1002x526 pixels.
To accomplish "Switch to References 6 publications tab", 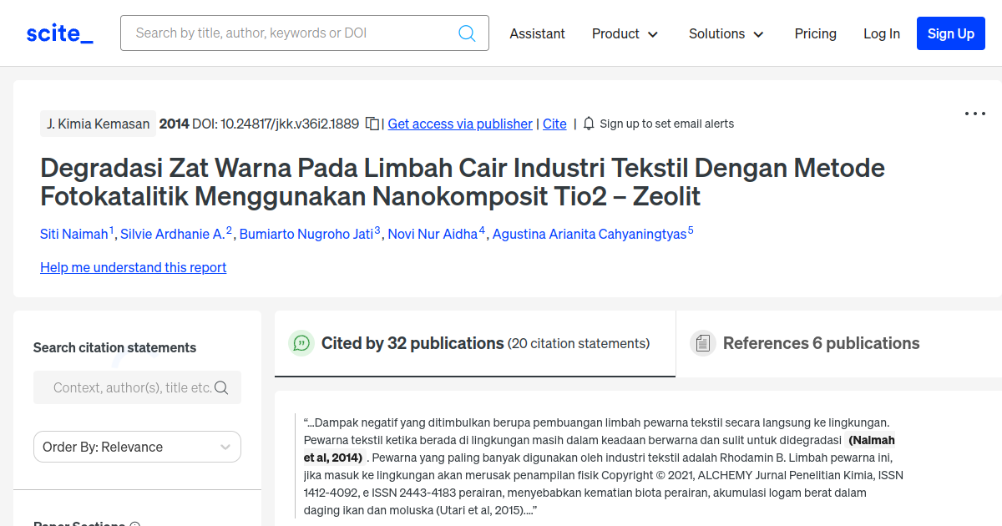I will pos(821,343).
